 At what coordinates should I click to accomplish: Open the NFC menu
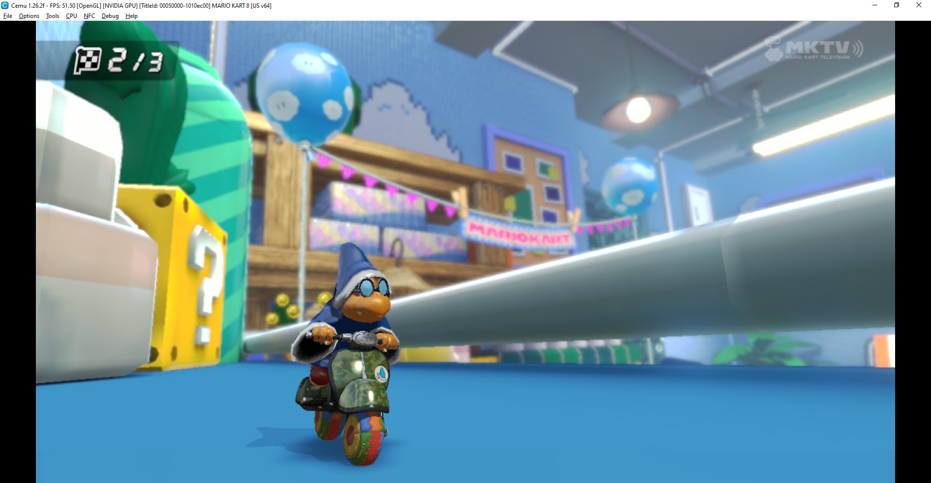point(89,16)
